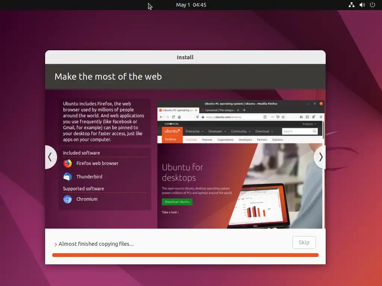The height and width of the screenshot is (286, 382).
Task: Go to the next installer slide
Action: (x=320, y=157)
